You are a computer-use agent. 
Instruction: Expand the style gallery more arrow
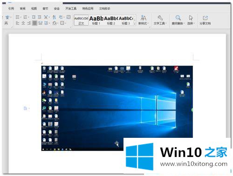pos(135,24)
